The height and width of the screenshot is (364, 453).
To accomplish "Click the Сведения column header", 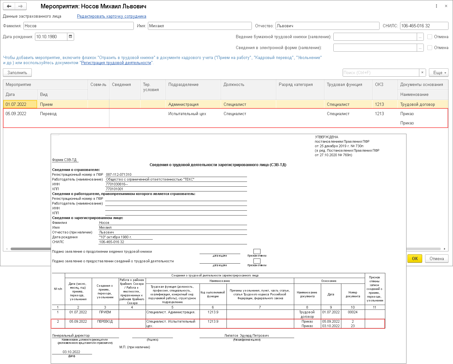I will pos(125,89).
